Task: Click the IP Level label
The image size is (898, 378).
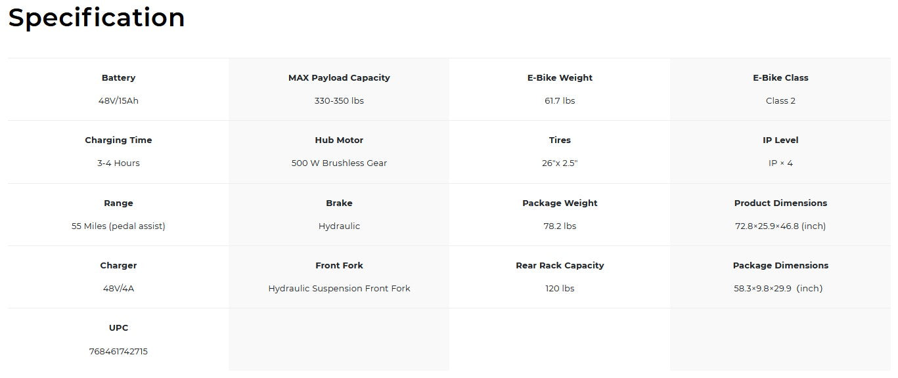Action: [780, 140]
